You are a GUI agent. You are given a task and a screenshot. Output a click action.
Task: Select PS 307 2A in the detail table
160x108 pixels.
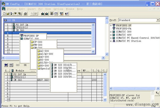point(19,74)
